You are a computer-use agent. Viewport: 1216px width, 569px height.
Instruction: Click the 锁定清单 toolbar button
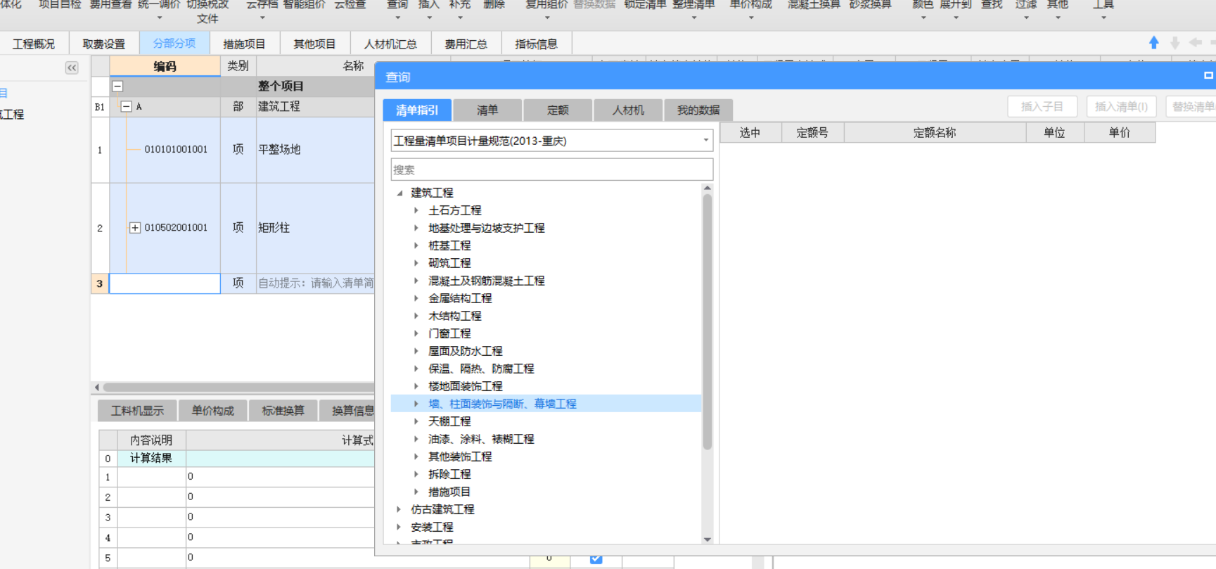coord(645,6)
